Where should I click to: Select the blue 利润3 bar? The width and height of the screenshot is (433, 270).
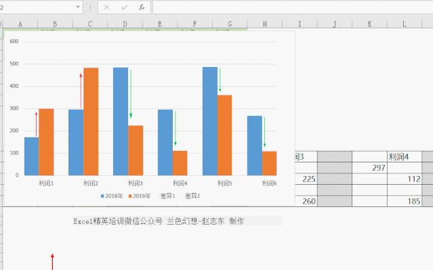tap(121, 121)
